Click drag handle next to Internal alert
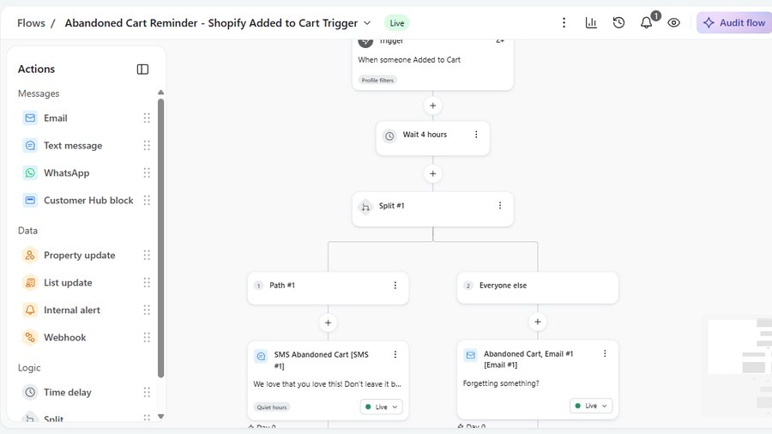772x434 pixels. click(147, 310)
